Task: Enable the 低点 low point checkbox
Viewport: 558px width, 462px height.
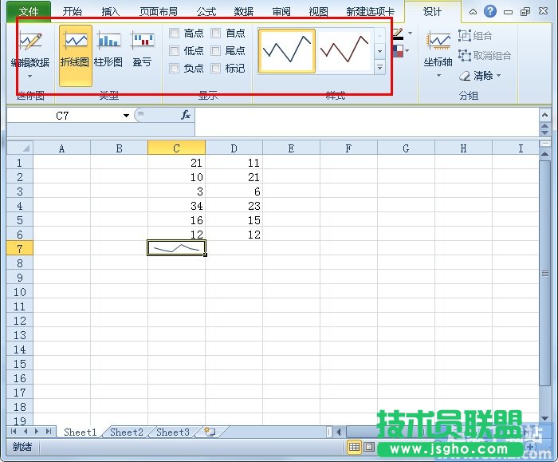Action: click(175, 51)
